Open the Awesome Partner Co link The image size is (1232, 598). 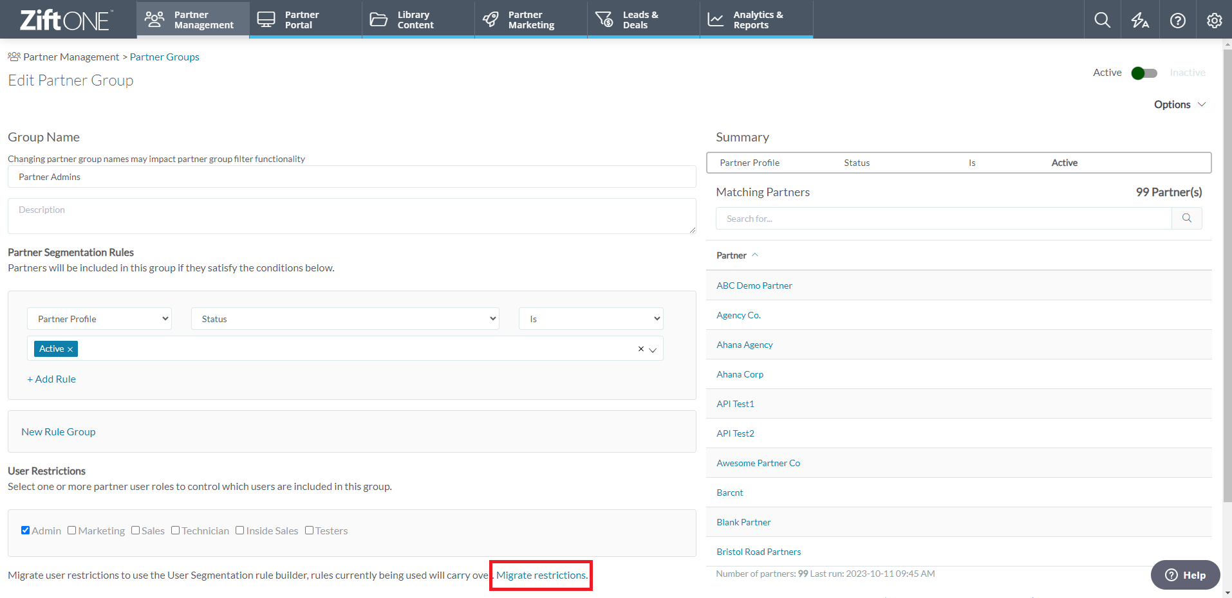(758, 463)
